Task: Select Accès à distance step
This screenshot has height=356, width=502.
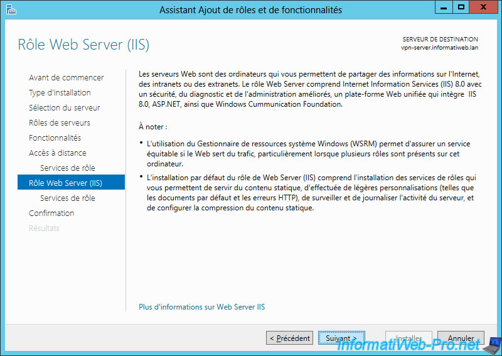Action: (58, 153)
